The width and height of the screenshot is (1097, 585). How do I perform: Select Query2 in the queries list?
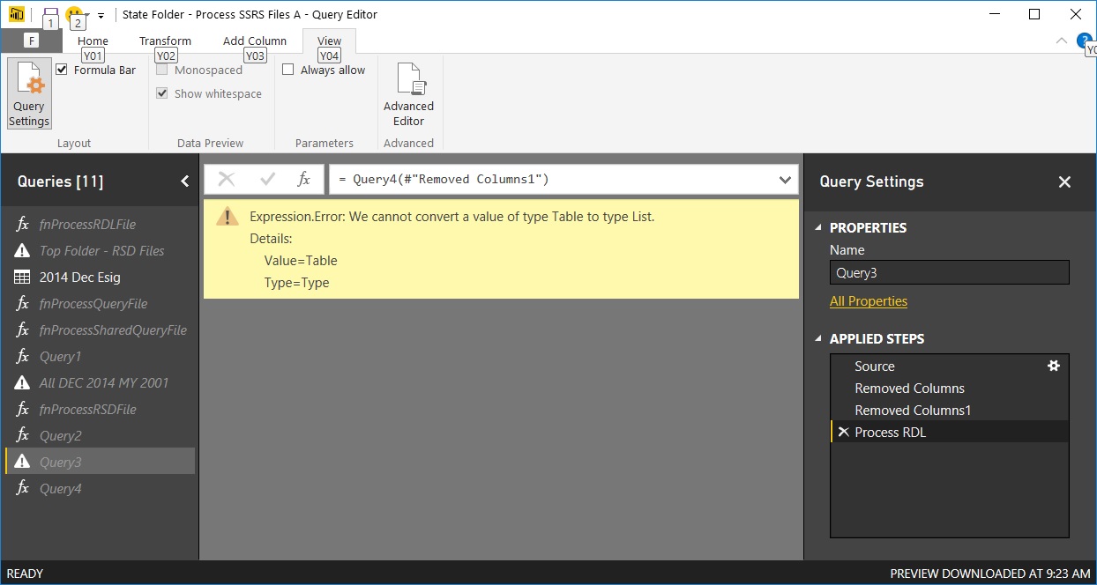pyautogui.click(x=100, y=435)
